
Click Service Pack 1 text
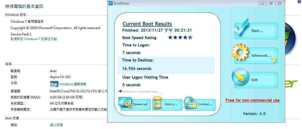21,34
